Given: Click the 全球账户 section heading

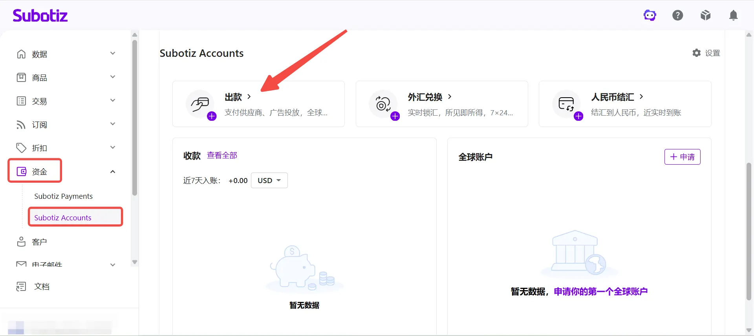Looking at the screenshot, I should (476, 157).
